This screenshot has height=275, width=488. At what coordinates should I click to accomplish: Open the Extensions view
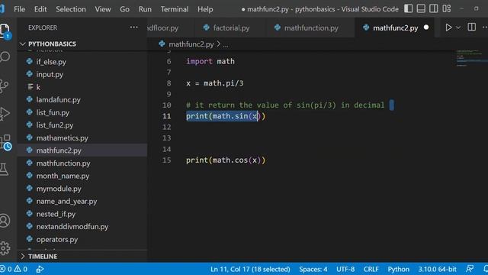(5, 142)
